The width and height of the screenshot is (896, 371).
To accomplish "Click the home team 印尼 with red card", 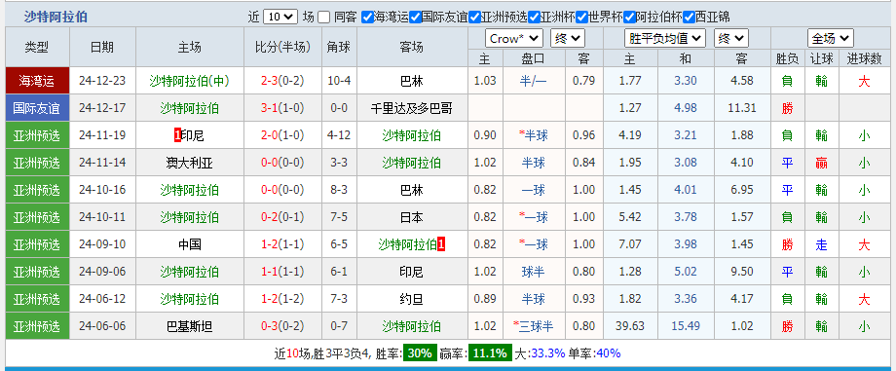I will [x=193, y=135].
